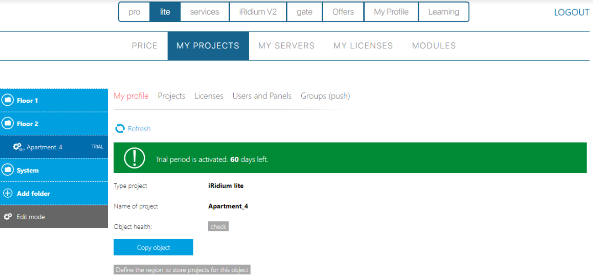
Task: Open Users and Panels tab
Action: point(262,96)
